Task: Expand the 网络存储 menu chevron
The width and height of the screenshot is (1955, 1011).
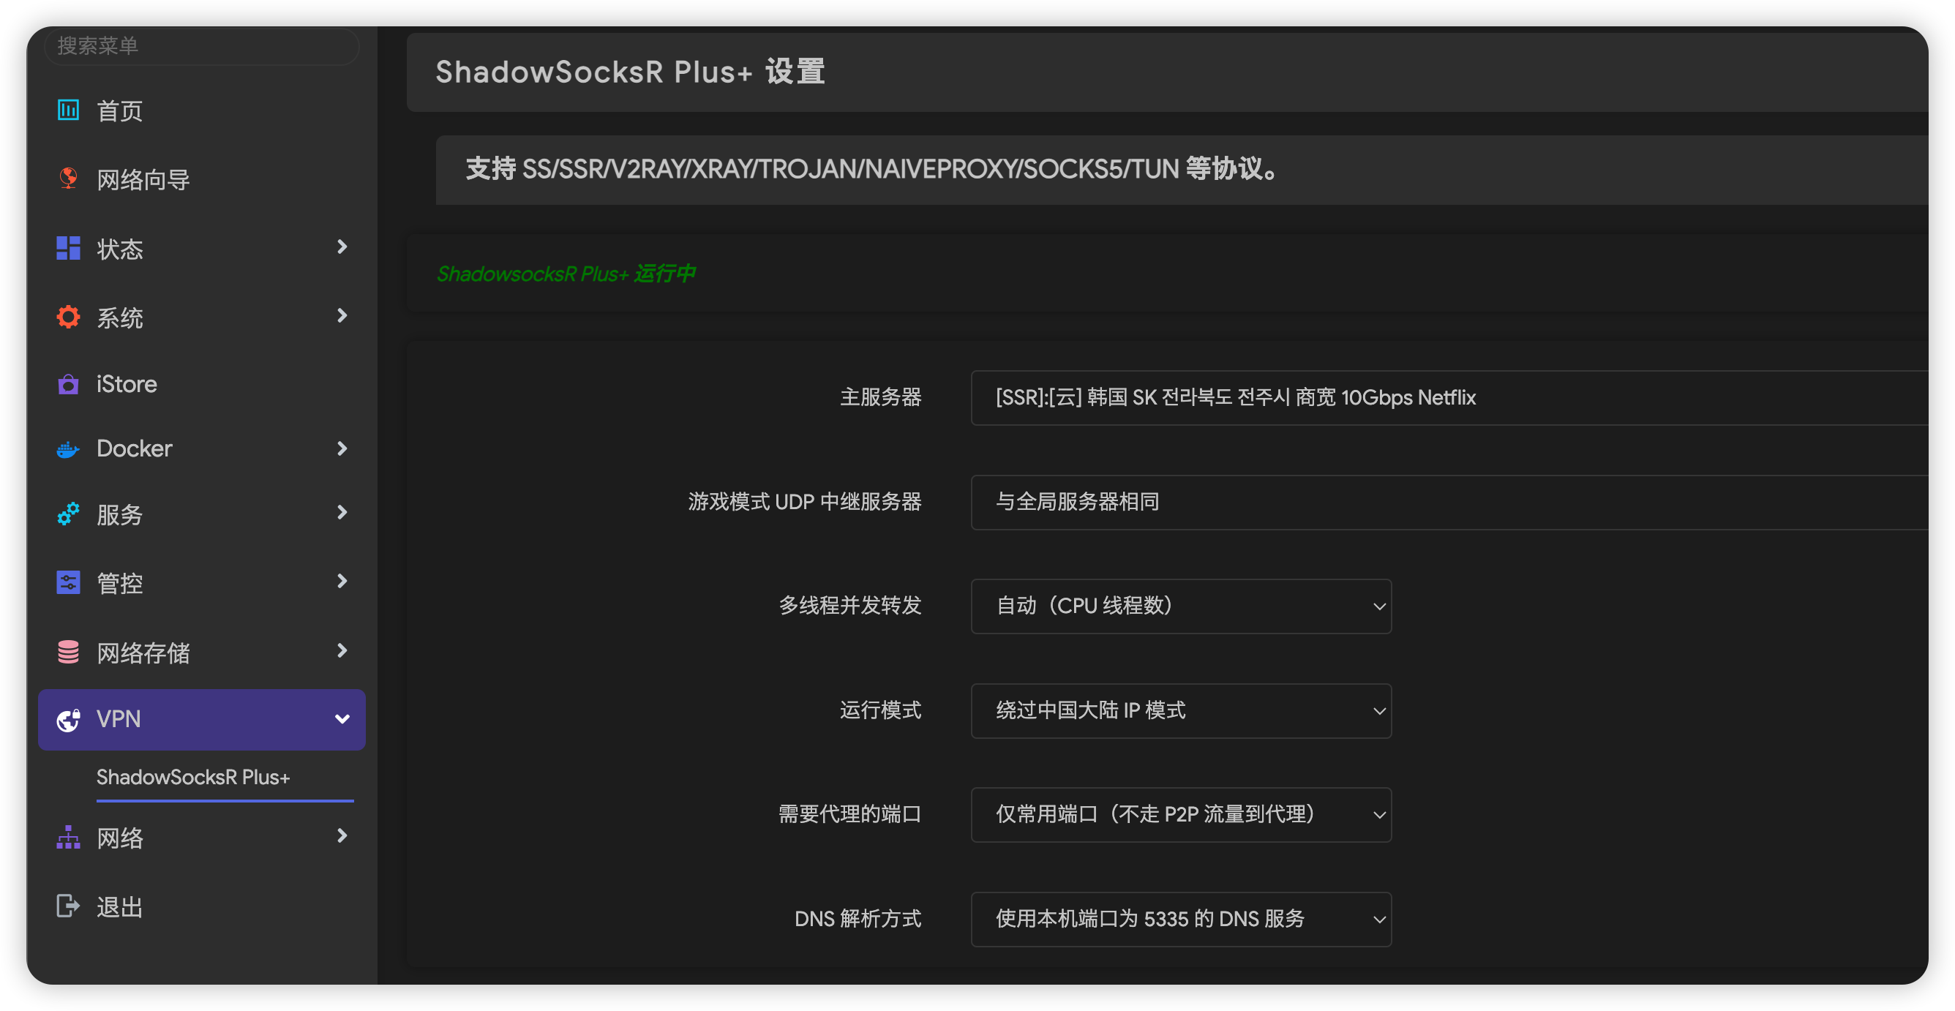Action: (x=342, y=650)
